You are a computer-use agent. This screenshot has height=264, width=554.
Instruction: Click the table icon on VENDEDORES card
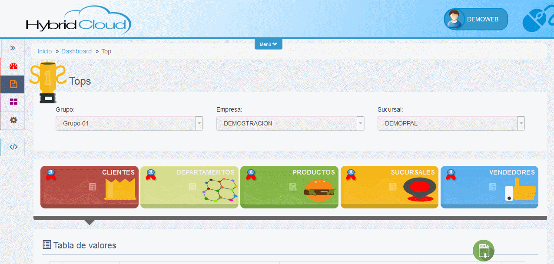[492, 187]
